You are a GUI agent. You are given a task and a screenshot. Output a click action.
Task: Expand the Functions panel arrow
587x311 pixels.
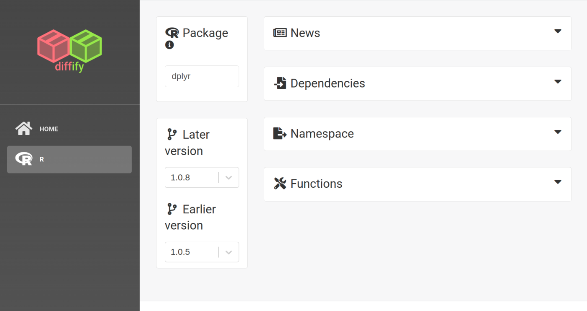point(558,182)
